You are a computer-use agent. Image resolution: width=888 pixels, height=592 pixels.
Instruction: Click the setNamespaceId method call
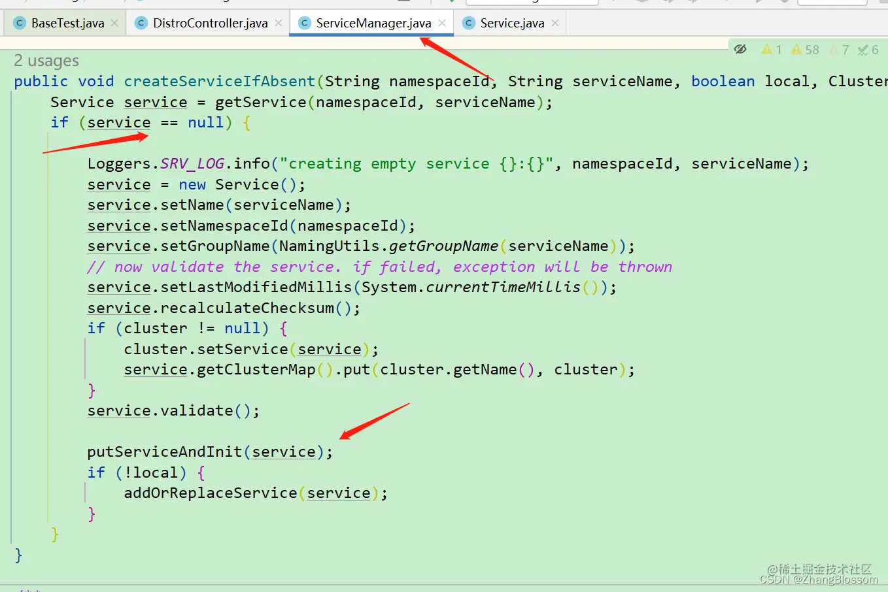[x=224, y=225]
